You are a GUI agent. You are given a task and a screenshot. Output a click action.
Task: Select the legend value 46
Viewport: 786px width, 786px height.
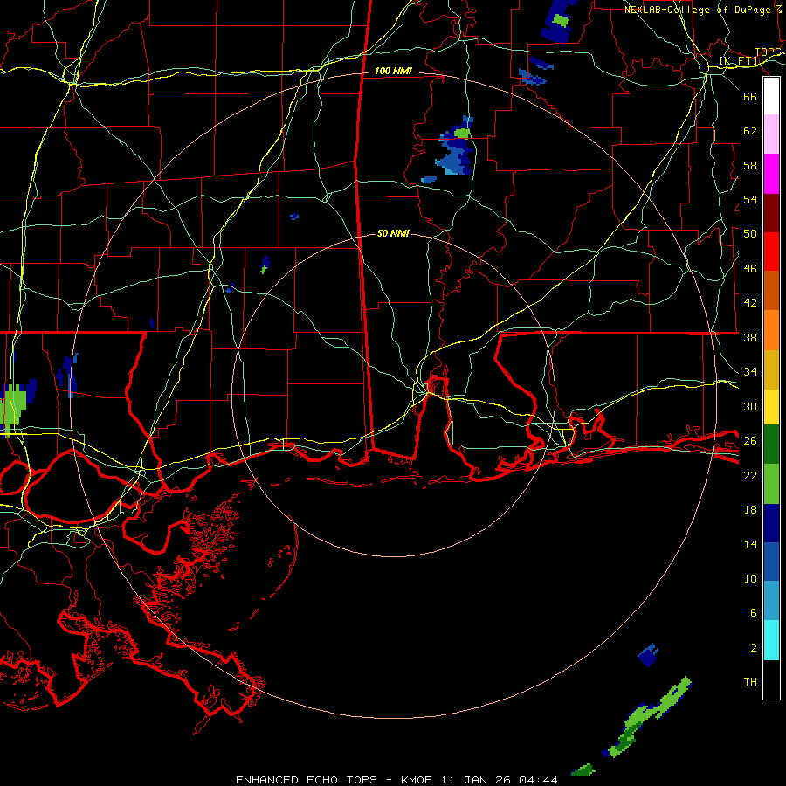click(x=750, y=268)
